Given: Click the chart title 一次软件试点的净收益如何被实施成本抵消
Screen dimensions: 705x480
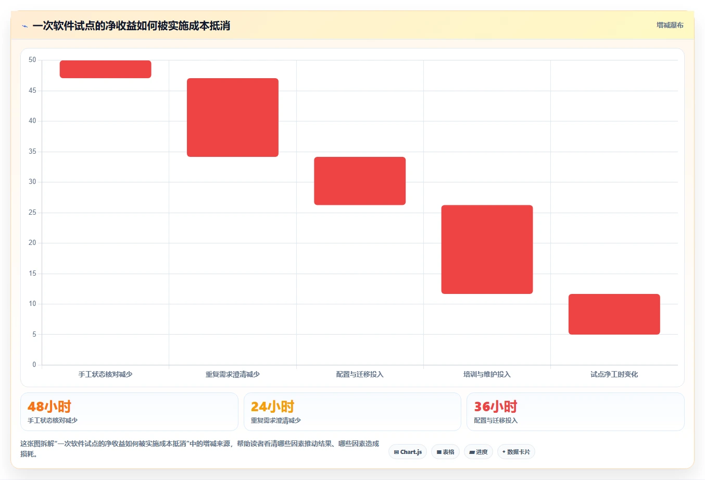Looking at the screenshot, I should pos(131,26).
